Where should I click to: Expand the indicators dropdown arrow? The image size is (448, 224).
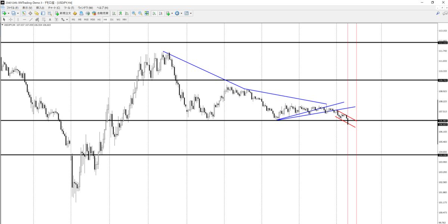[172, 13]
